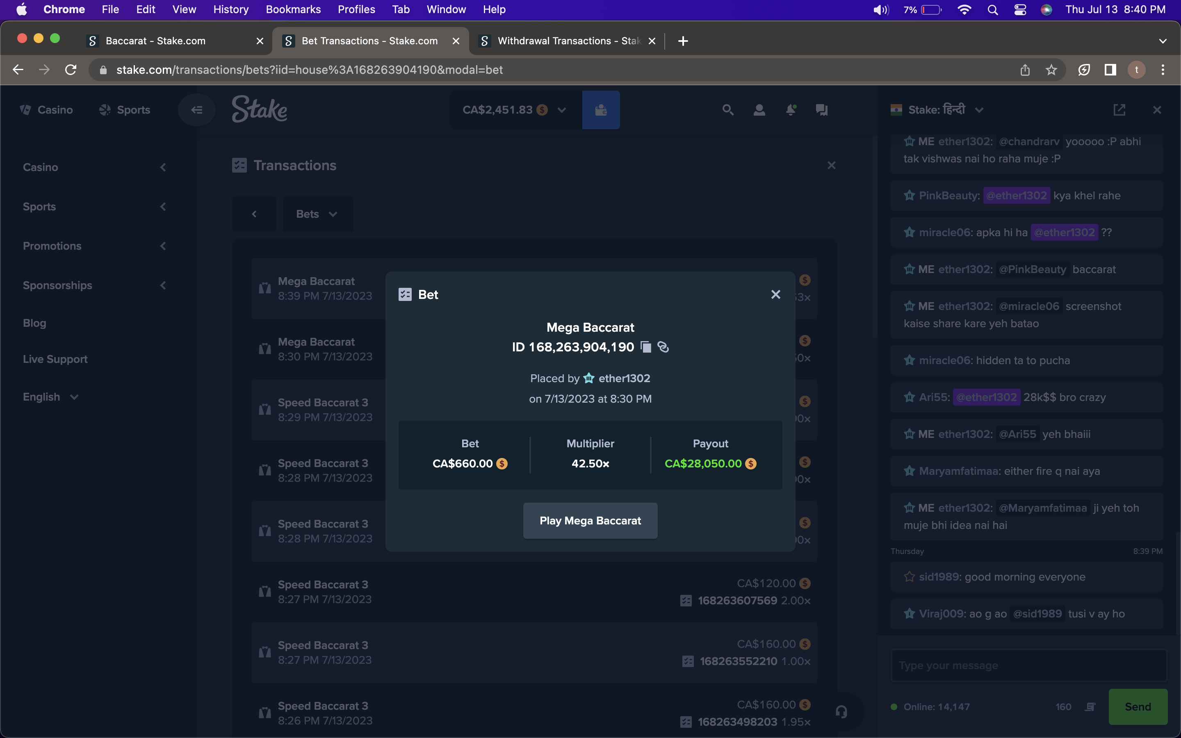This screenshot has height=738, width=1181.
Task: Open the Chrome extension icon in toolbar
Action: coord(1084,70)
